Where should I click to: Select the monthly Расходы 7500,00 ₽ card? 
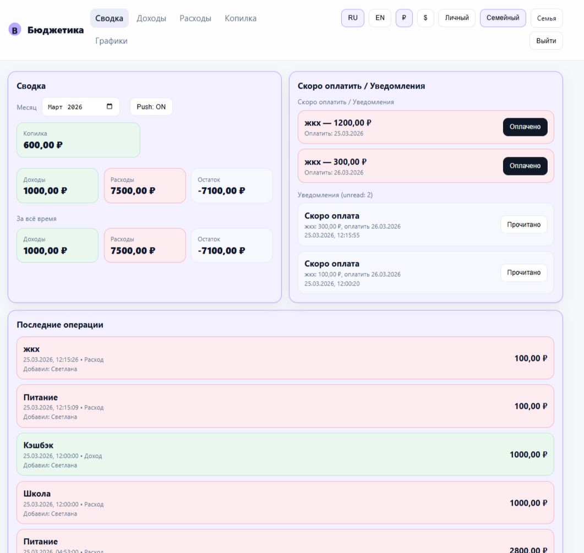(x=145, y=185)
